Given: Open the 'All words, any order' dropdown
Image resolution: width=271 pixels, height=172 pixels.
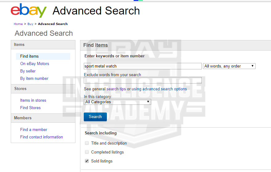Looking at the screenshot, I should (x=229, y=66).
